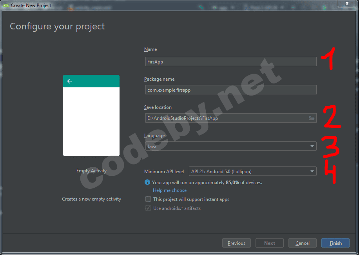Close the Create New Project dialog
359x255 pixels.
tap(347, 4)
